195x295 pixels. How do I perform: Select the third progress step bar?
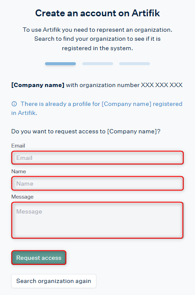(x=135, y=63)
